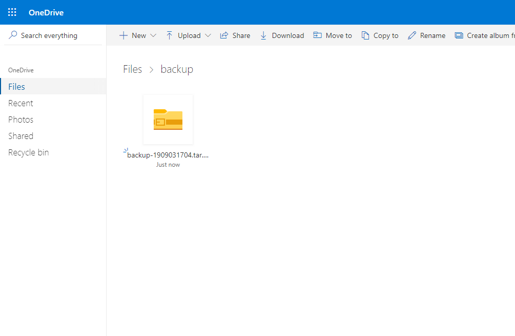The height and width of the screenshot is (336, 515).
Task: Open the app launcher waffle icon
Action: point(12,12)
